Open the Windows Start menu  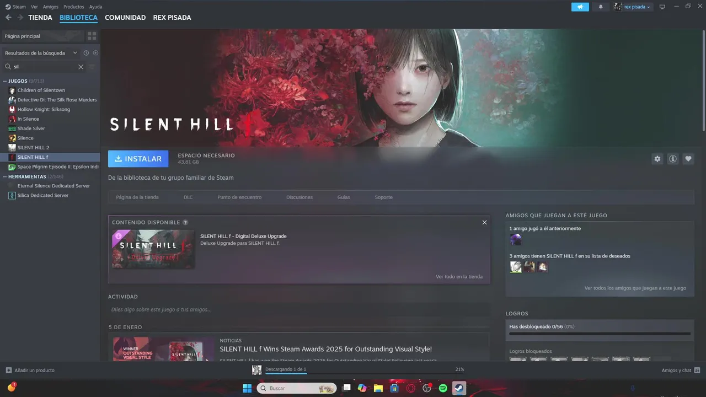pyautogui.click(x=247, y=388)
